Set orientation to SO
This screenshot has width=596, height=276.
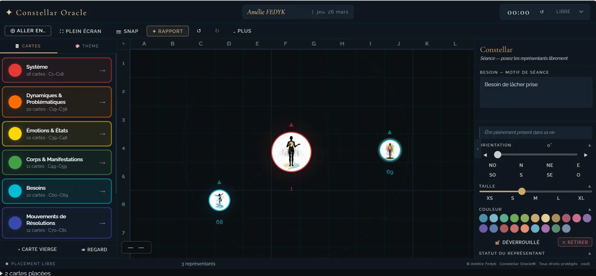coord(493,175)
